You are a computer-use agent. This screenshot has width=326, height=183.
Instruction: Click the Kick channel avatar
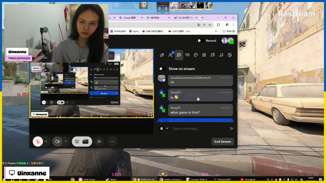click(231, 41)
